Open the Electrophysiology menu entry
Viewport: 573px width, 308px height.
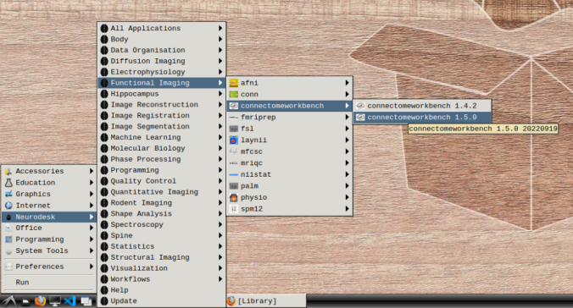pyautogui.click(x=162, y=72)
